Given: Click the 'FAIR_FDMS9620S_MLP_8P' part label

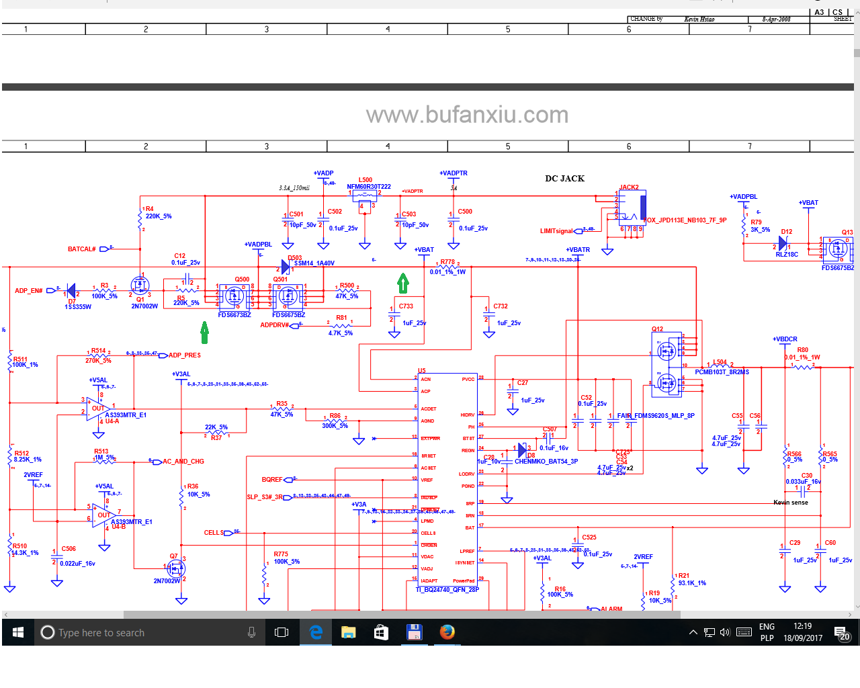Looking at the screenshot, I should tap(656, 416).
